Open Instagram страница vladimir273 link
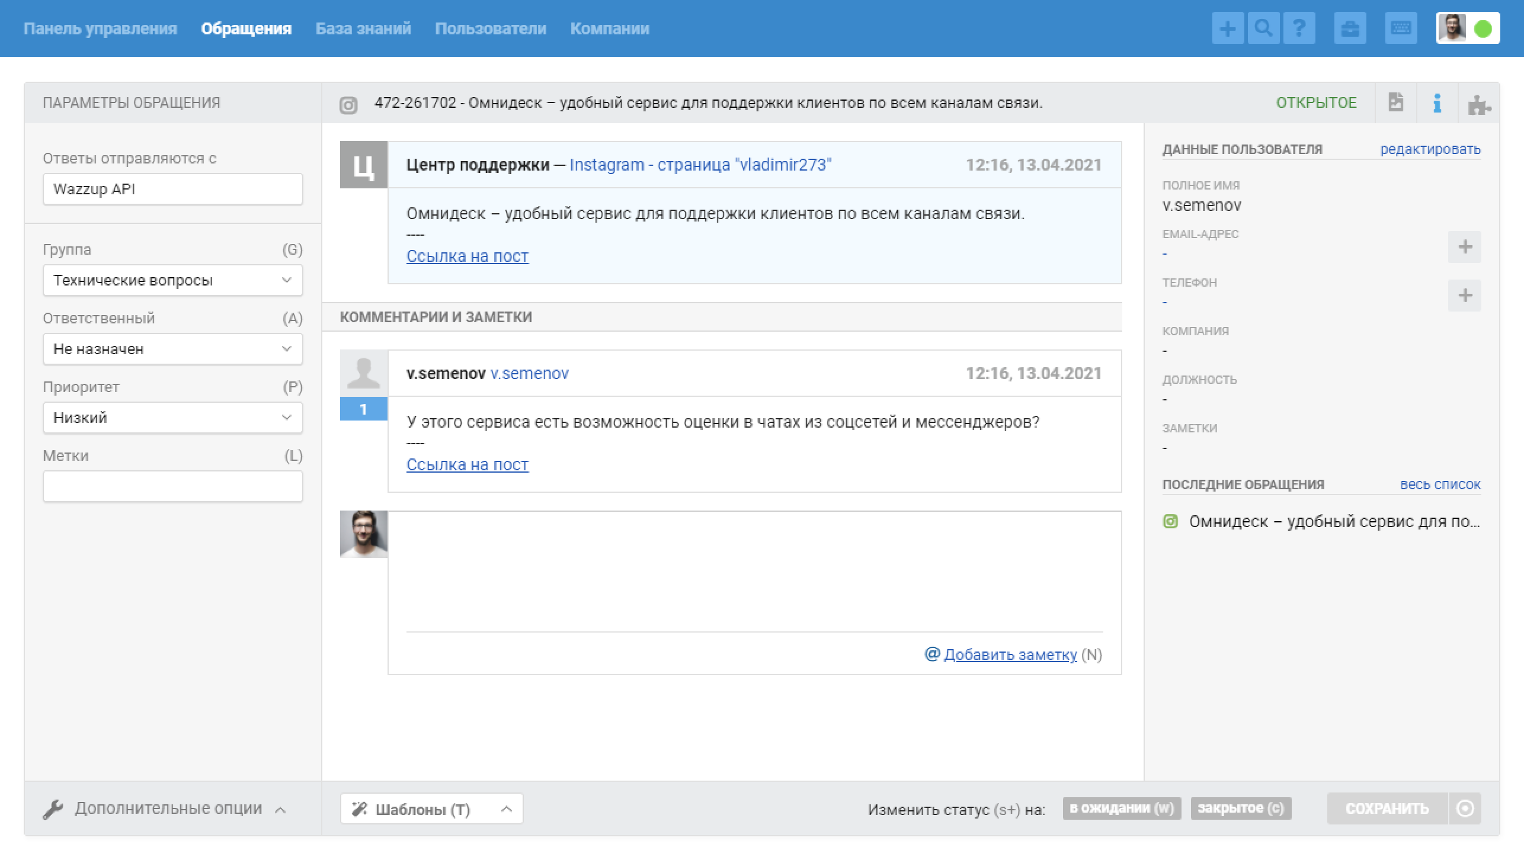The image size is (1524, 860). (x=700, y=165)
